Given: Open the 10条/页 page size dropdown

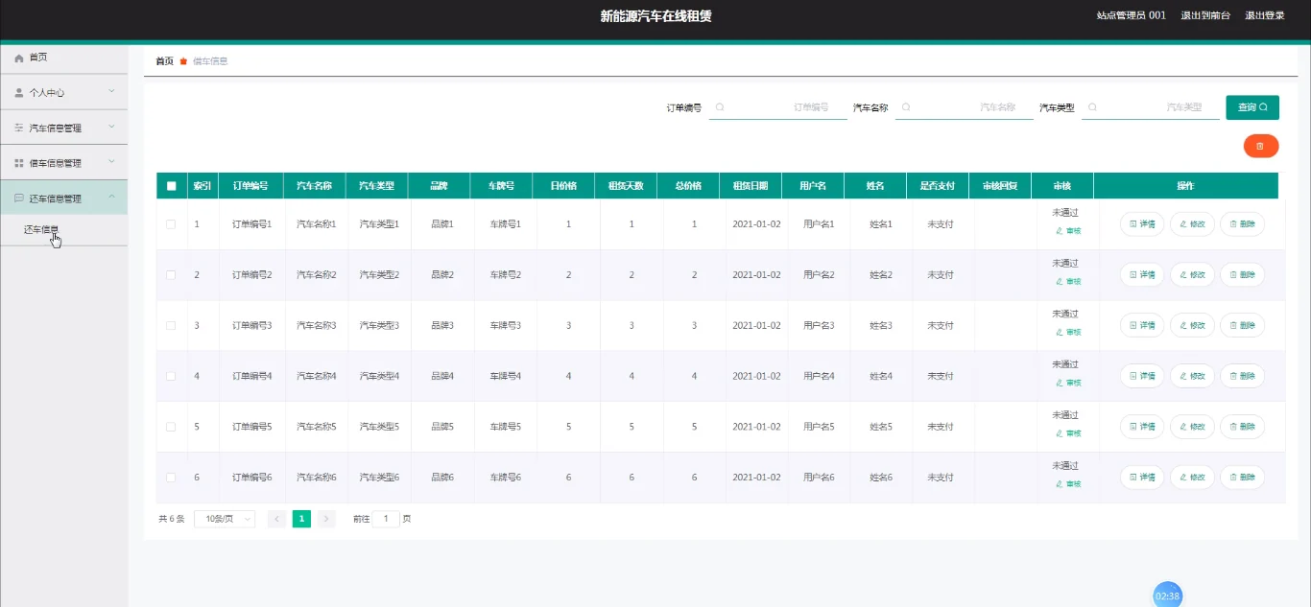Looking at the screenshot, I should [225, 519].
